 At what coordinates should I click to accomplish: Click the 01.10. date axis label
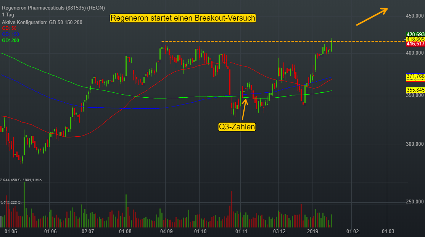tap(201, 231)
